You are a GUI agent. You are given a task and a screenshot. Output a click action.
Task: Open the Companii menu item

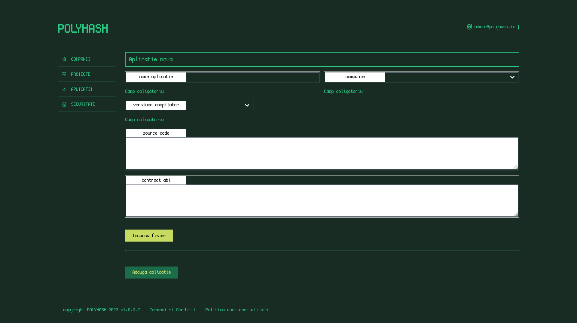point(81,59)
